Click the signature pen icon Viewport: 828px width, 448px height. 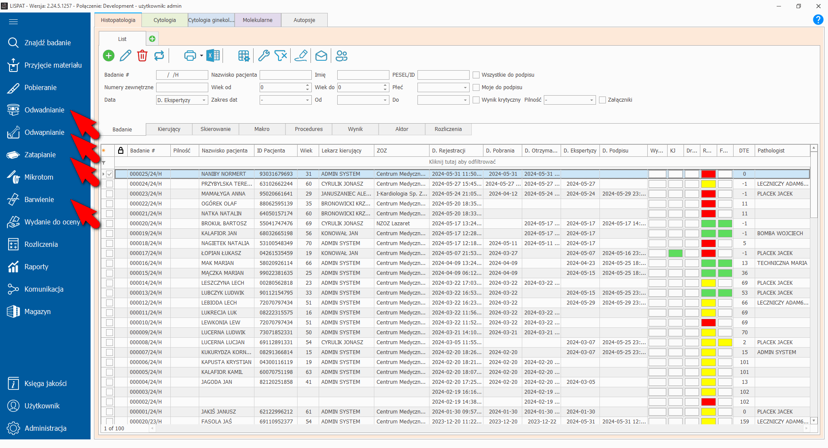coord(301,56)
